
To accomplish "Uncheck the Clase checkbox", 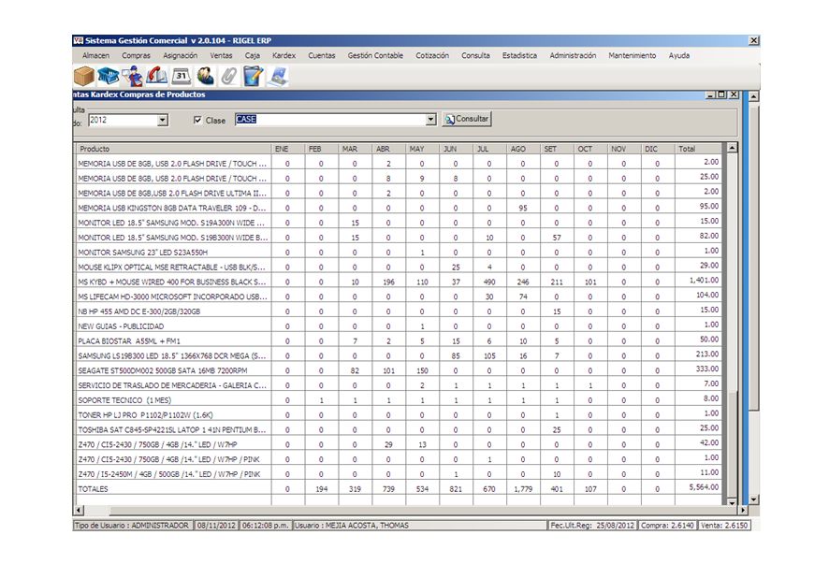I will 196,121.
